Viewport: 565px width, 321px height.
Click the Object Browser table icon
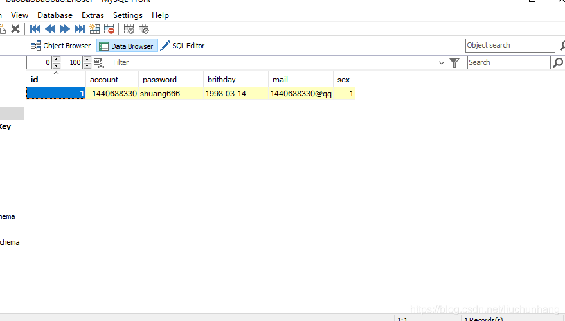coord(35,46)
